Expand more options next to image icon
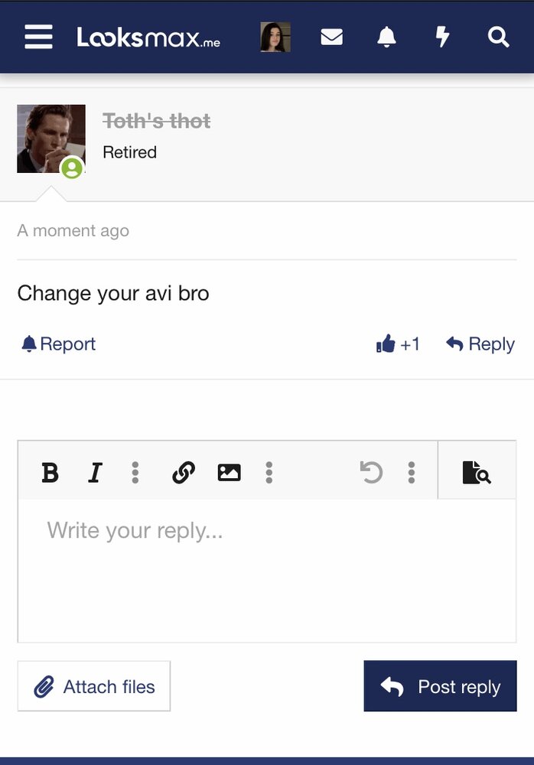The image size is (534, 765). pyautogui.click(x=269, y=472)
